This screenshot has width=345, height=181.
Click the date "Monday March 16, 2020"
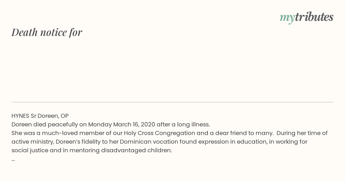coord(122,124)
